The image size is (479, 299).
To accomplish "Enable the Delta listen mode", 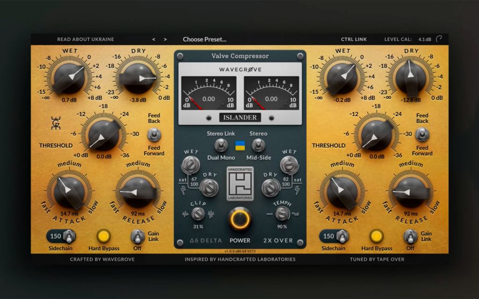I will (206, 241).
